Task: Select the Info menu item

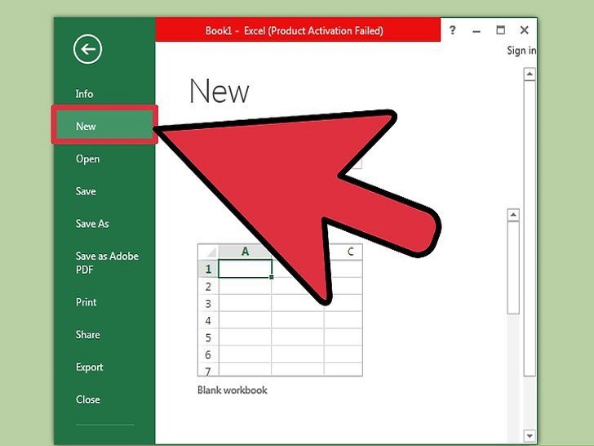Action: pyautogui.click(x=85, y=94)
